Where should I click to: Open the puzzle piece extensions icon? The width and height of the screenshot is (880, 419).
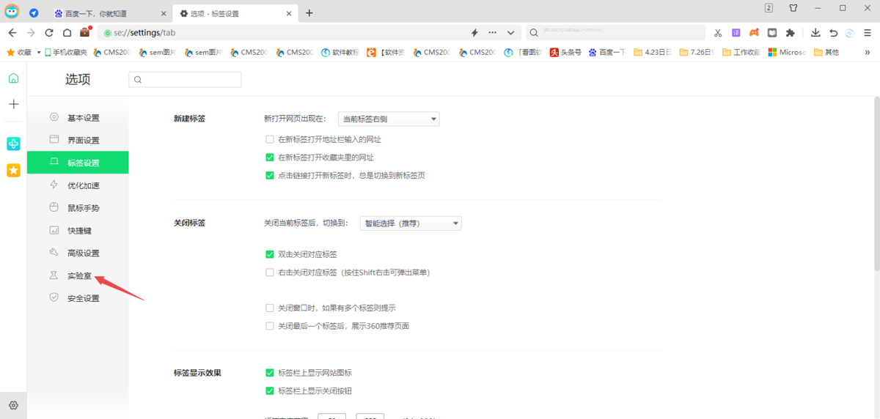(790, 32)
